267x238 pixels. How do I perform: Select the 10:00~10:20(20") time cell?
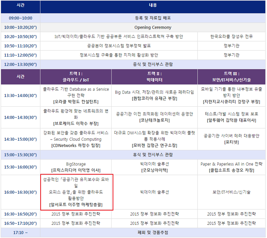pyautogui.click(x=21, y=27)
